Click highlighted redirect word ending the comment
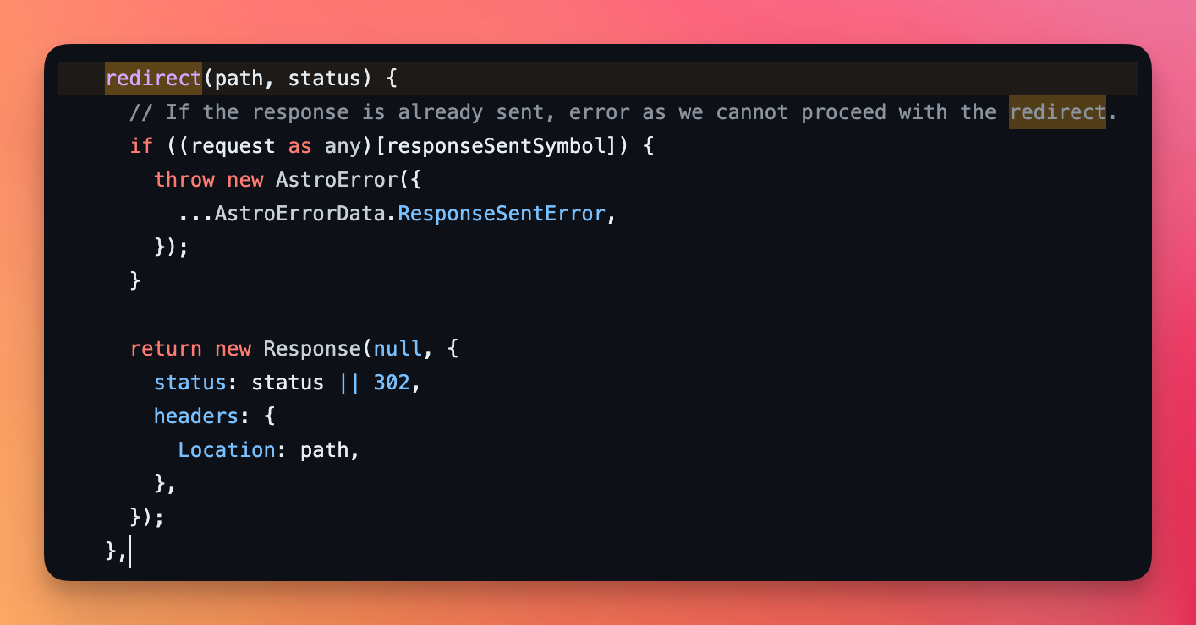Viewport: 1196px width, 625px height. [x=1057, y=112]
